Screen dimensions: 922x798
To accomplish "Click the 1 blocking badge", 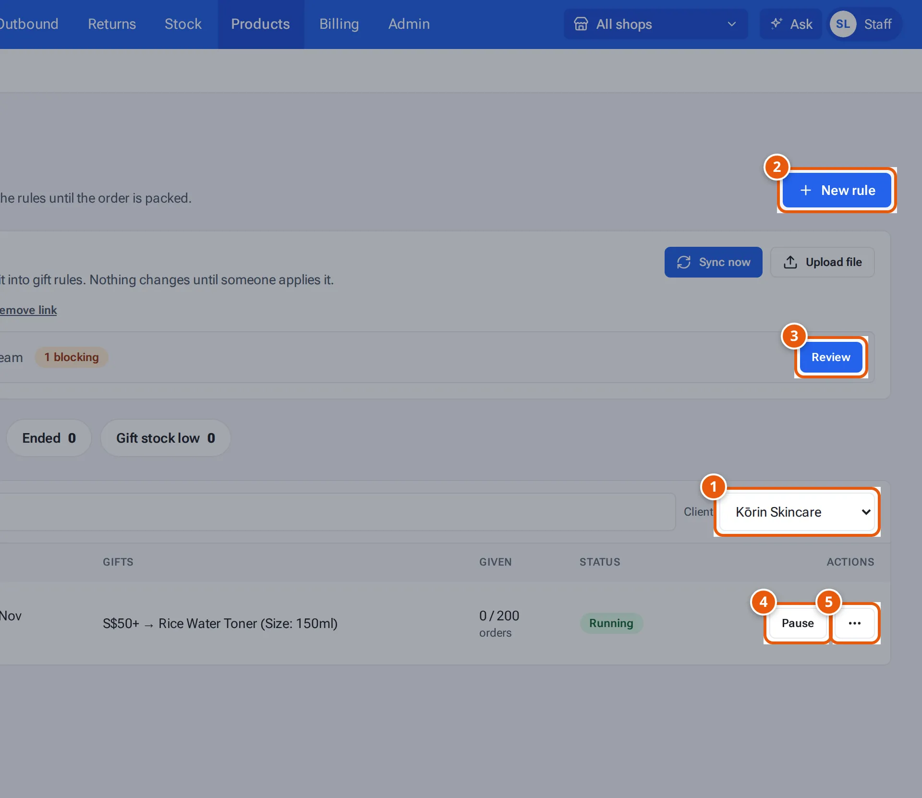I will (72, 357).
